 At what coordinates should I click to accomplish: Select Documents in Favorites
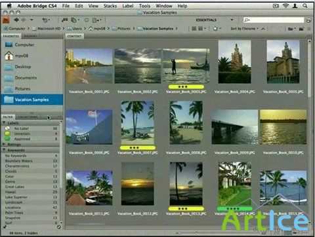[x=32, y=78]
